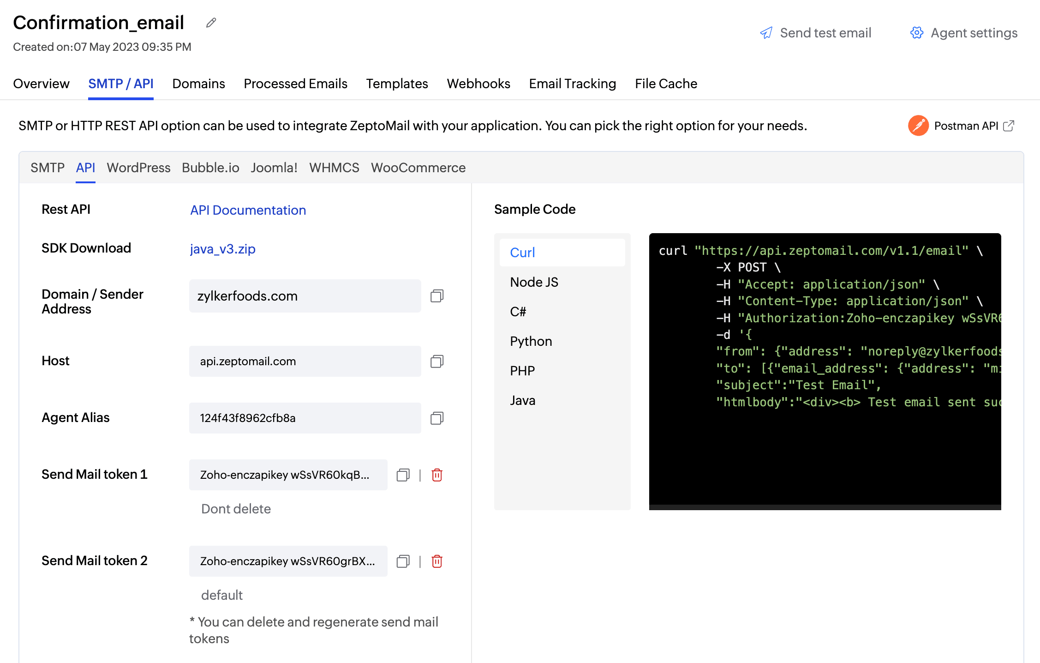Click the pencil icon beside Confirmation_email

tap(211, 23)
